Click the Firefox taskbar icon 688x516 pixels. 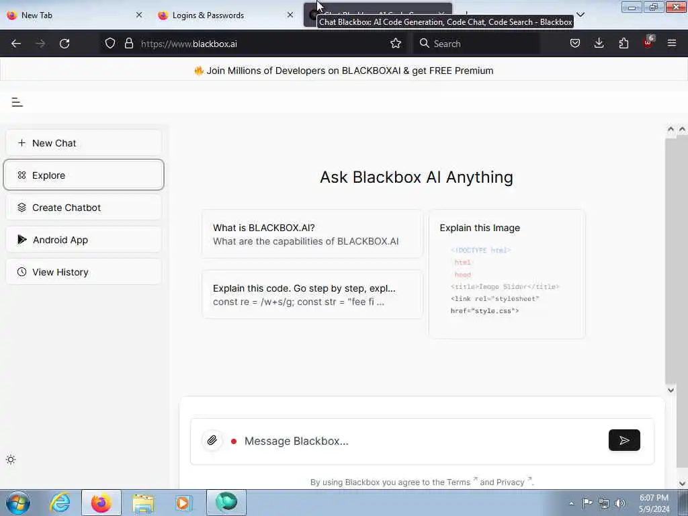101,503
